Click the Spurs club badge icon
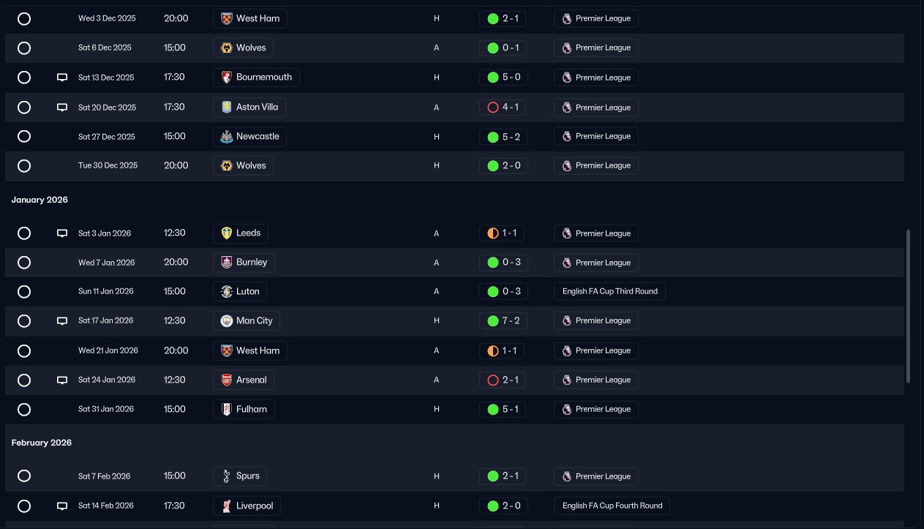Screen dimensions: 924x529 tap(226, 476)
